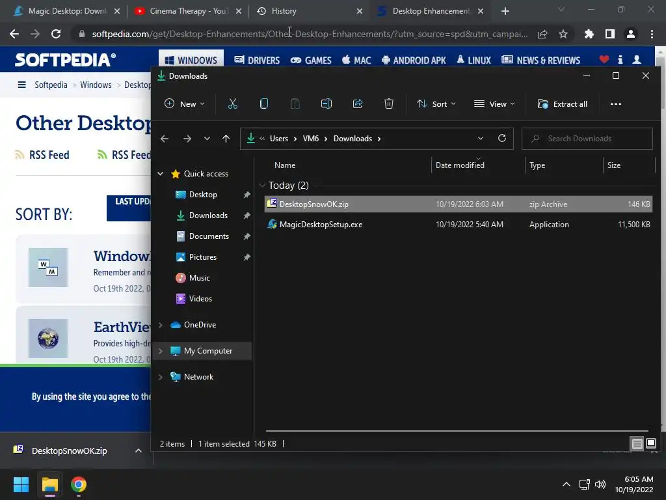Expand the Network tree node
The image size is (666, 500).
pos(161,377)
